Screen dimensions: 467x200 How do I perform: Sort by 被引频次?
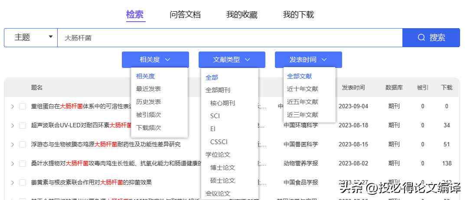click(148, 115)
